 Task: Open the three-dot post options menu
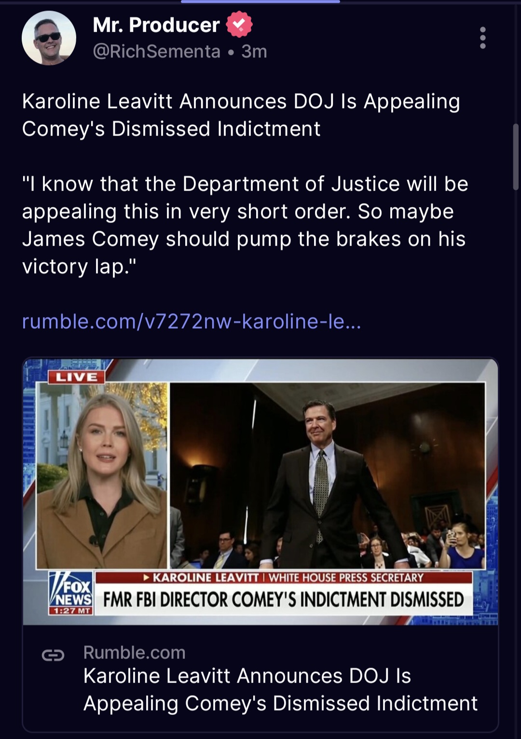(482, 38)
